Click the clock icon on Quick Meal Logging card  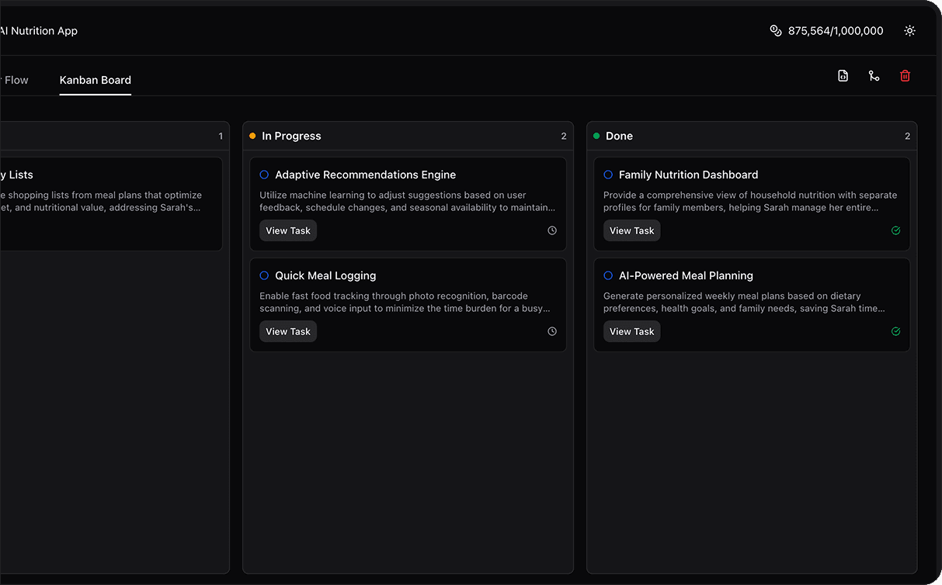[551, 331]
